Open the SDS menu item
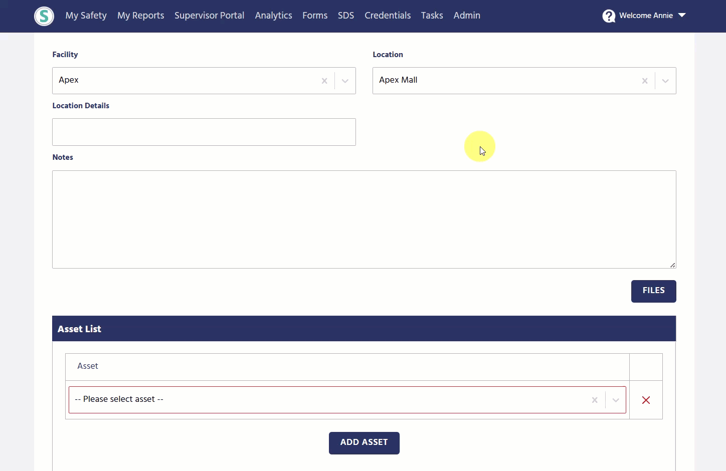The image size is (726, 471). (345, 16)
